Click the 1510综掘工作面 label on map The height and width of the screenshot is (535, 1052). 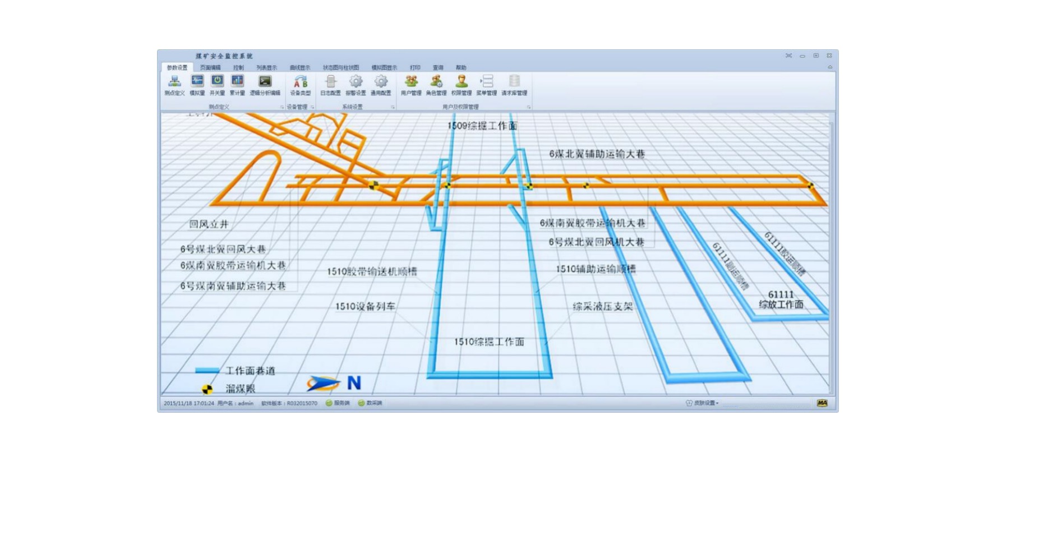(488, 342)
